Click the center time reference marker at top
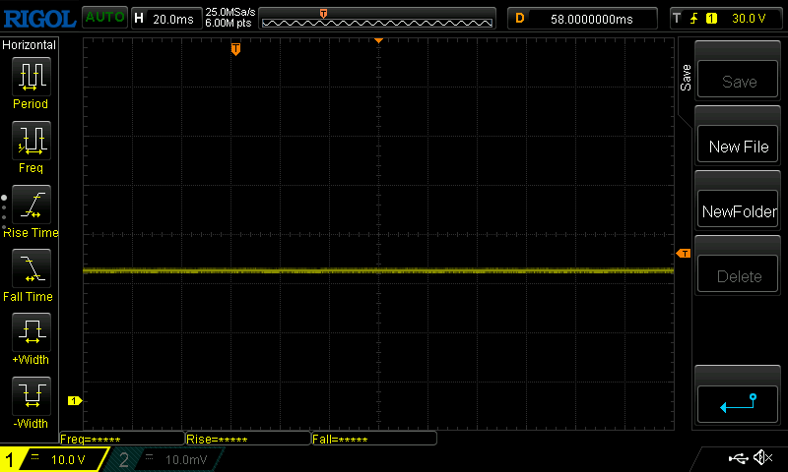 tap(379, 40)
